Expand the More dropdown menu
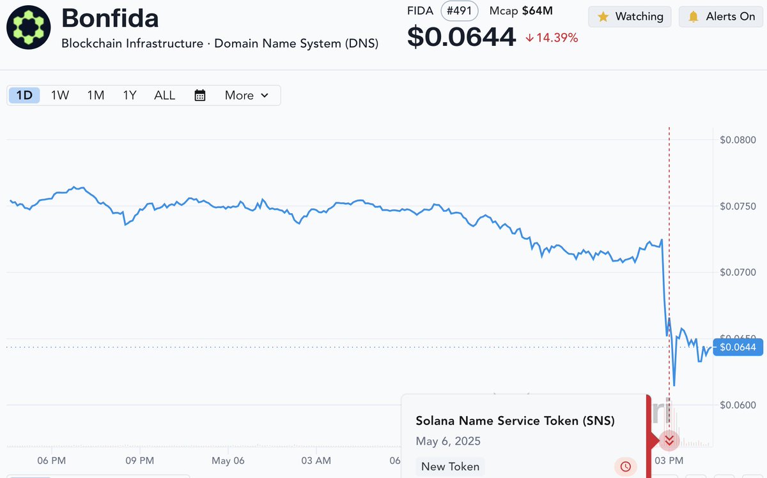This screenshot has height=478, width=767. point(246,95)
